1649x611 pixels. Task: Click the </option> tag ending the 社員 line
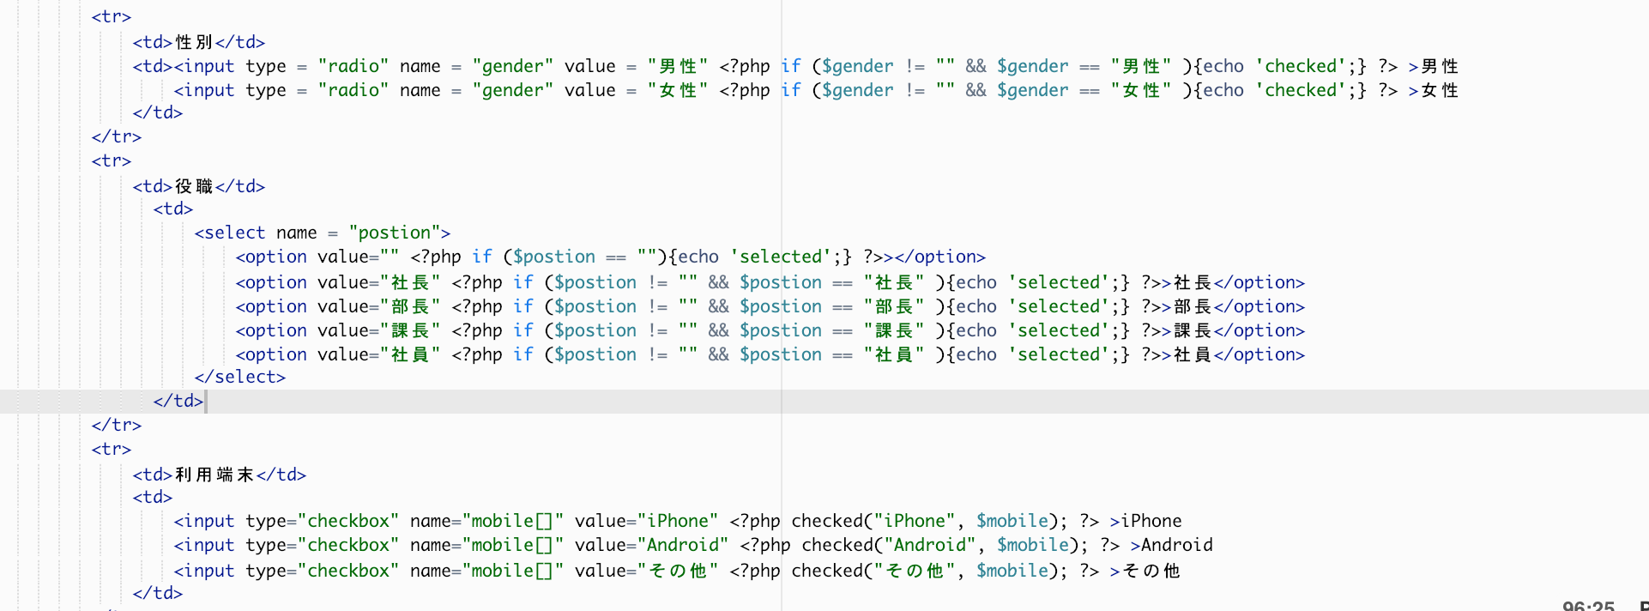point(1259,354)
